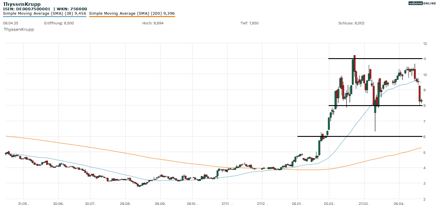Click the 29.08. date on x-axis
Screen dimensions: 438x205
125,203
